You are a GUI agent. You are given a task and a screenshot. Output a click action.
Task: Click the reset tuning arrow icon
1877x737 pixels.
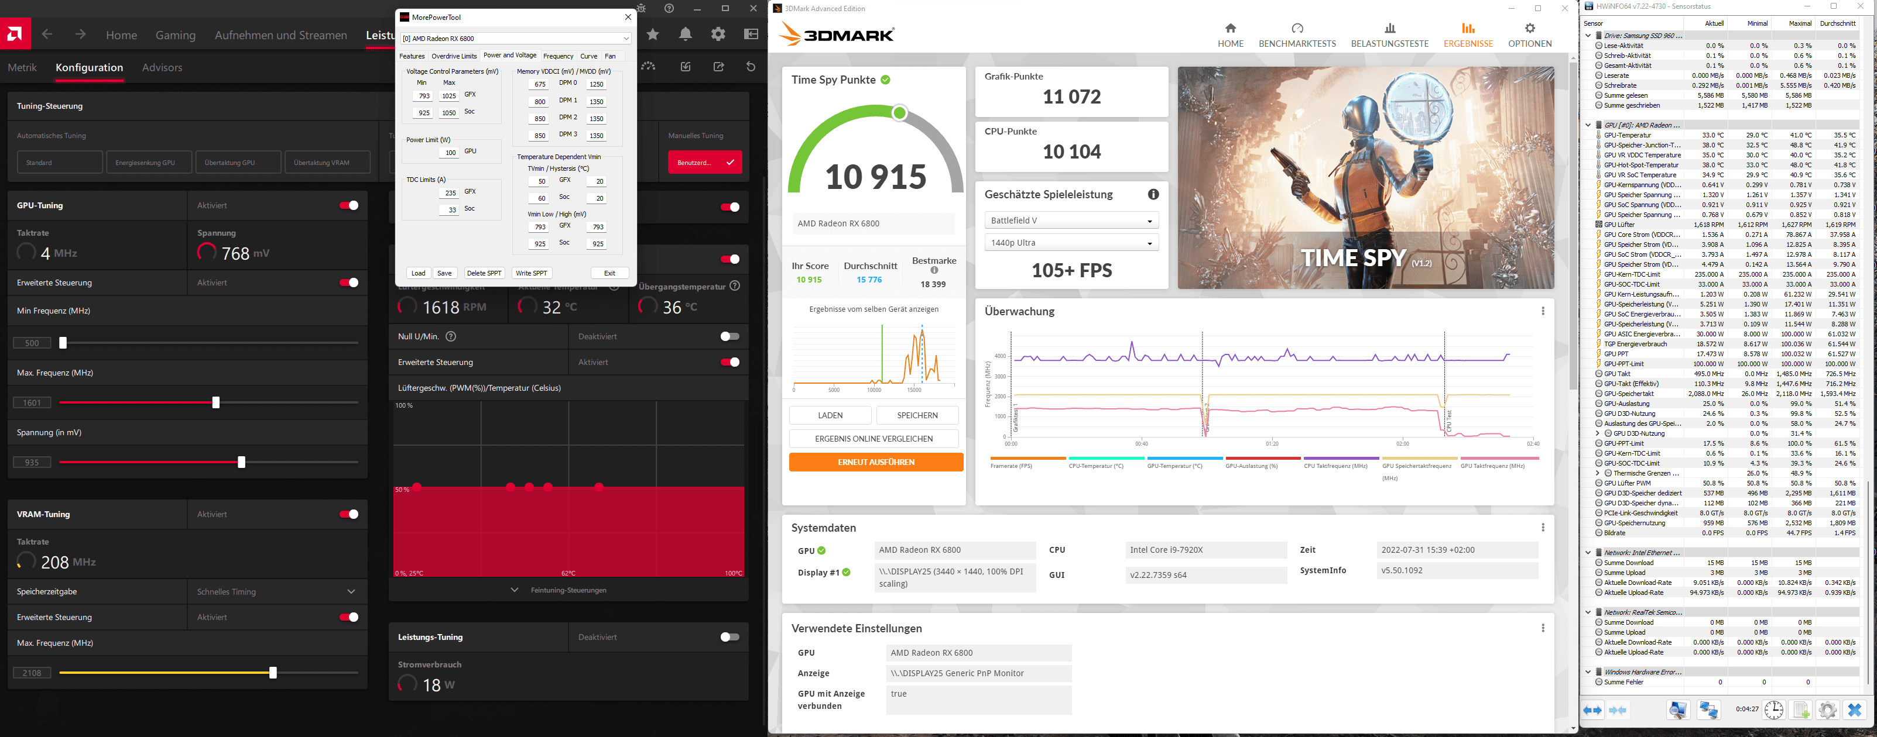751,67
